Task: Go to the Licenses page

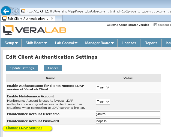Action: (x=129, y=43)
